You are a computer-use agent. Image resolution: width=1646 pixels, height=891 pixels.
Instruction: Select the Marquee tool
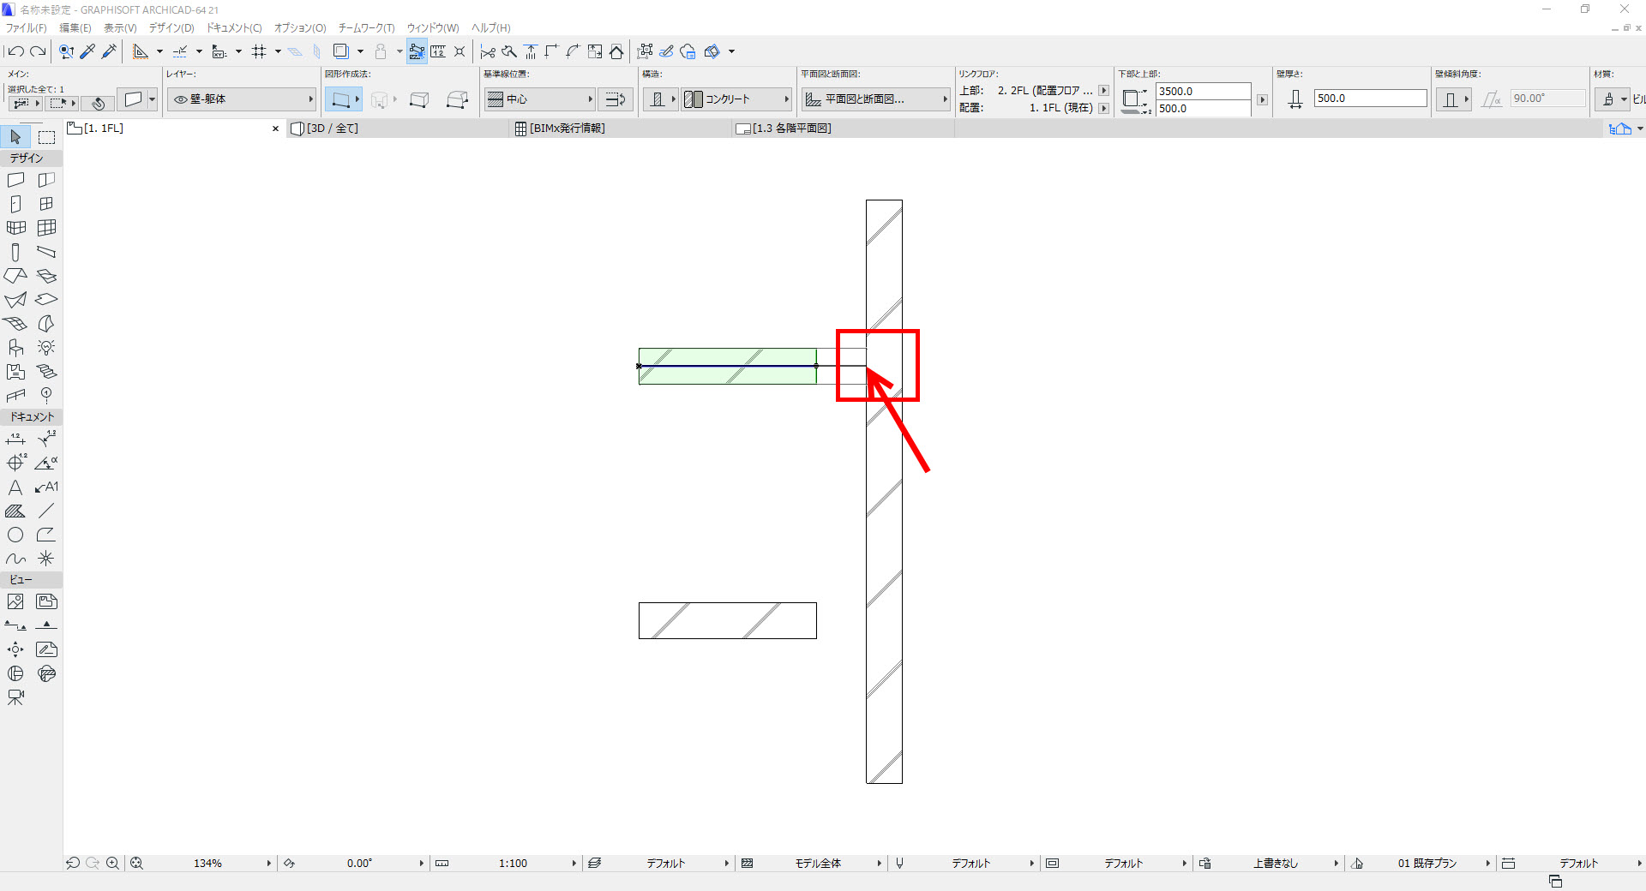46,137
